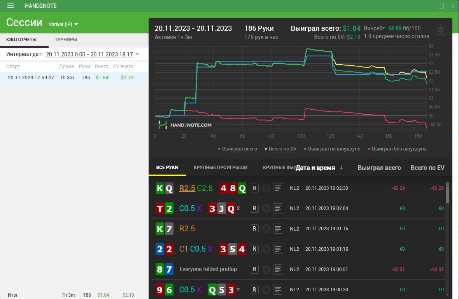Viewport: 459px width, 299px height.
Task: Expand the date interval dropdown arrow
Action: [x=137, y=54]
